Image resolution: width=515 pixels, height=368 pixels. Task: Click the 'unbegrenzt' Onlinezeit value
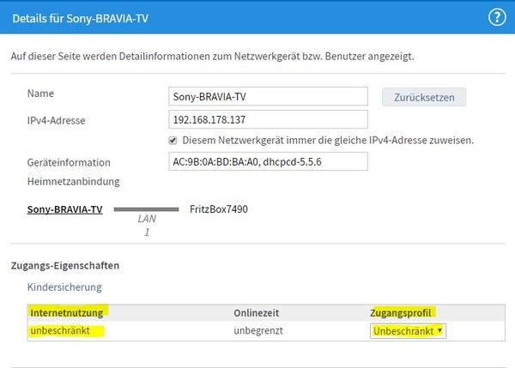258,330
